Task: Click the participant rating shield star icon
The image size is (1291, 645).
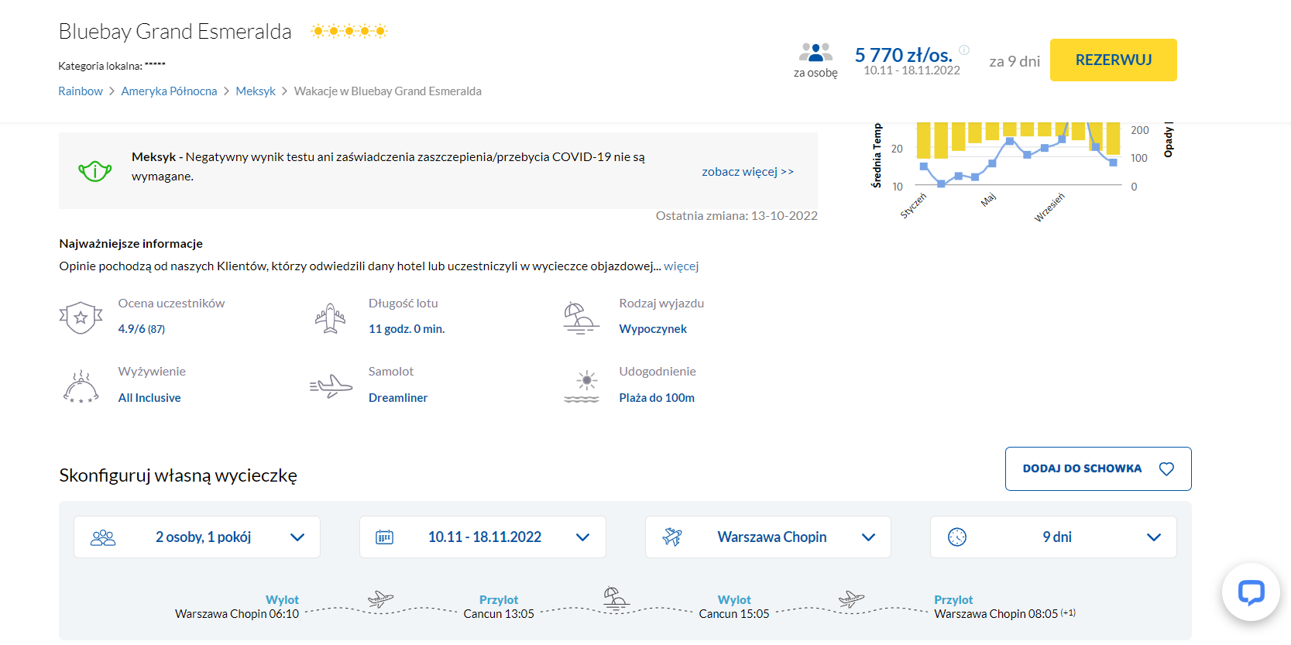Action: pos(81,317)
